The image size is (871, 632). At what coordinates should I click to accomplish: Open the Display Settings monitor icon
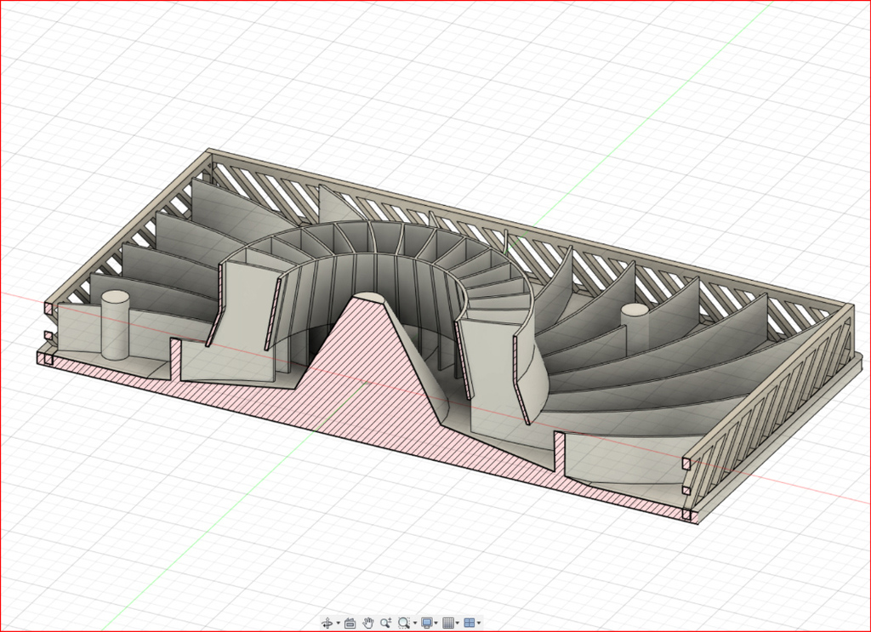pos(427,623)
